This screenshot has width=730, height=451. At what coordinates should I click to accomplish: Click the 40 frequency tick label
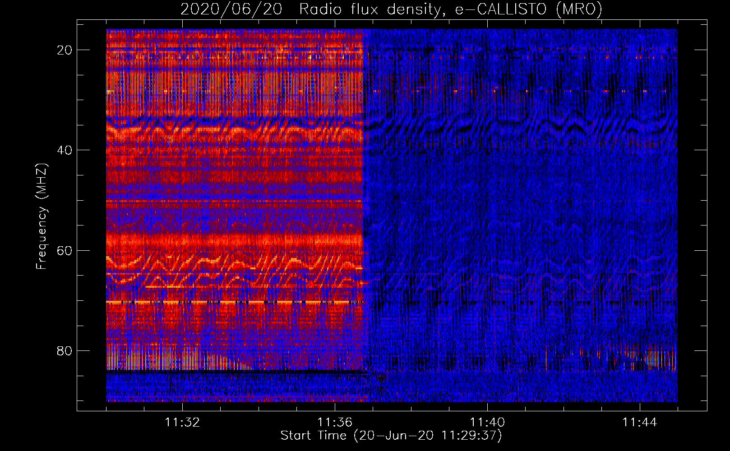(x=65, y=150)
